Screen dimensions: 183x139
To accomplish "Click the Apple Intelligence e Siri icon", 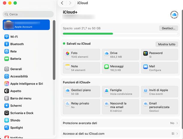I will point(7,84).
